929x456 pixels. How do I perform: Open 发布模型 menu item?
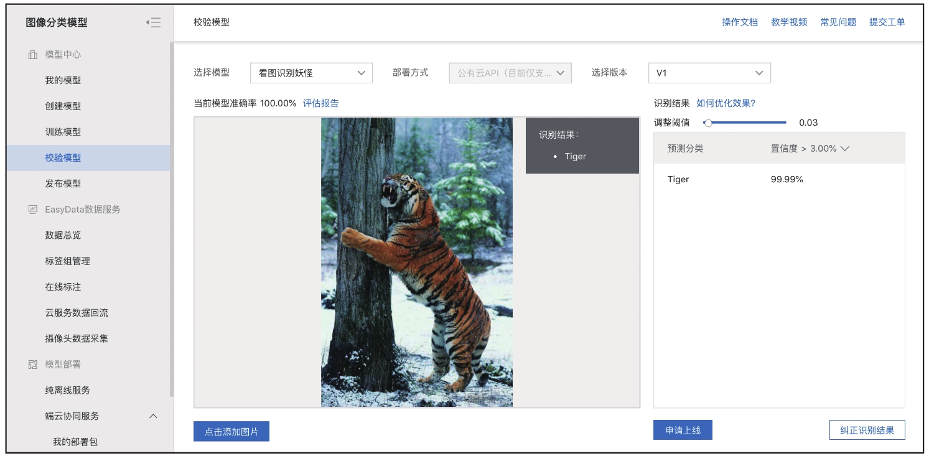(63, 184)
